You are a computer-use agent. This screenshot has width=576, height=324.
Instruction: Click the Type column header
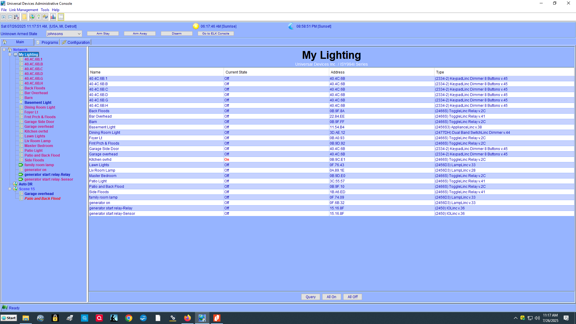(504, 72)
